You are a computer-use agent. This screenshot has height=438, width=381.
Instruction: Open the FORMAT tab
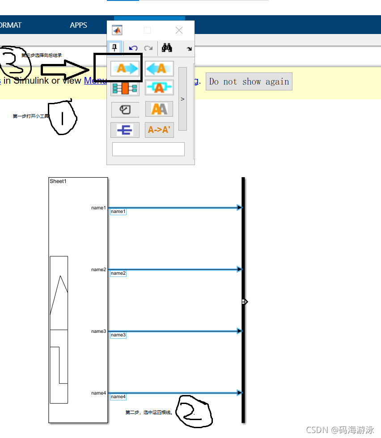pyautogui.click(x=11, y=25)
